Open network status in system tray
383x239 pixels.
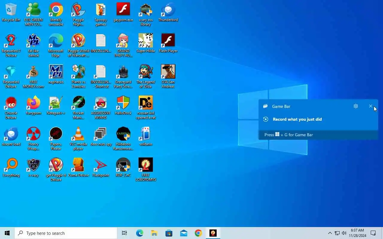(337, 233)
